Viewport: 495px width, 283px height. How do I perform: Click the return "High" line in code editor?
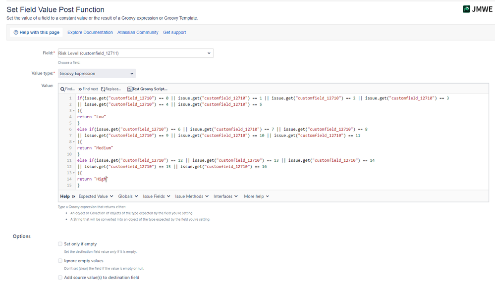pos(93,179)
